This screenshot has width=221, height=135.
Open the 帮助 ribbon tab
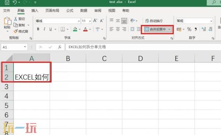click(126, 11)
